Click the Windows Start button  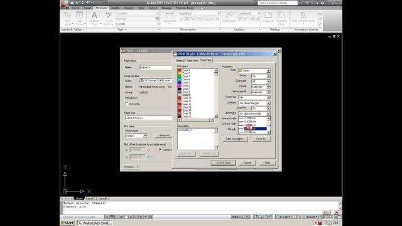67,223
